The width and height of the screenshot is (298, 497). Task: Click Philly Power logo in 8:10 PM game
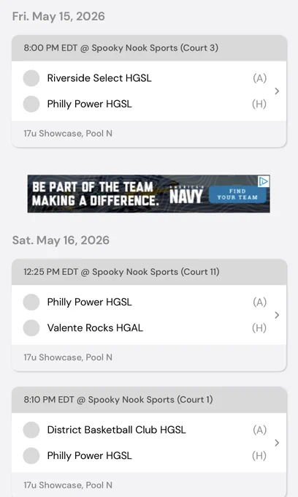(31, 456)
